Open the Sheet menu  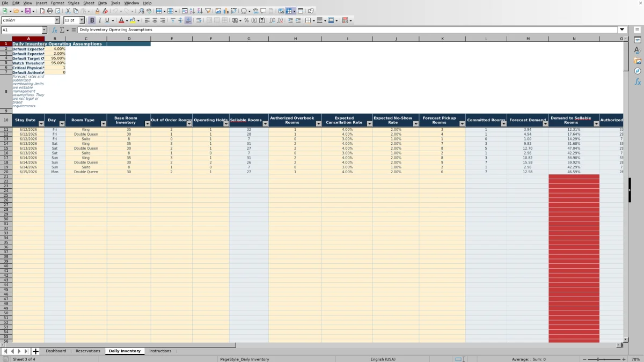[89, 3]
